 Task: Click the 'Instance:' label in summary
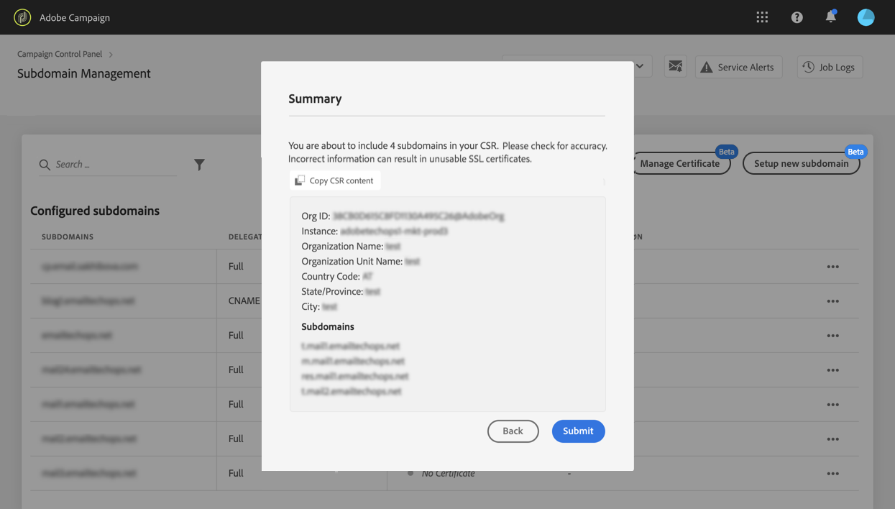click(319, 231)
